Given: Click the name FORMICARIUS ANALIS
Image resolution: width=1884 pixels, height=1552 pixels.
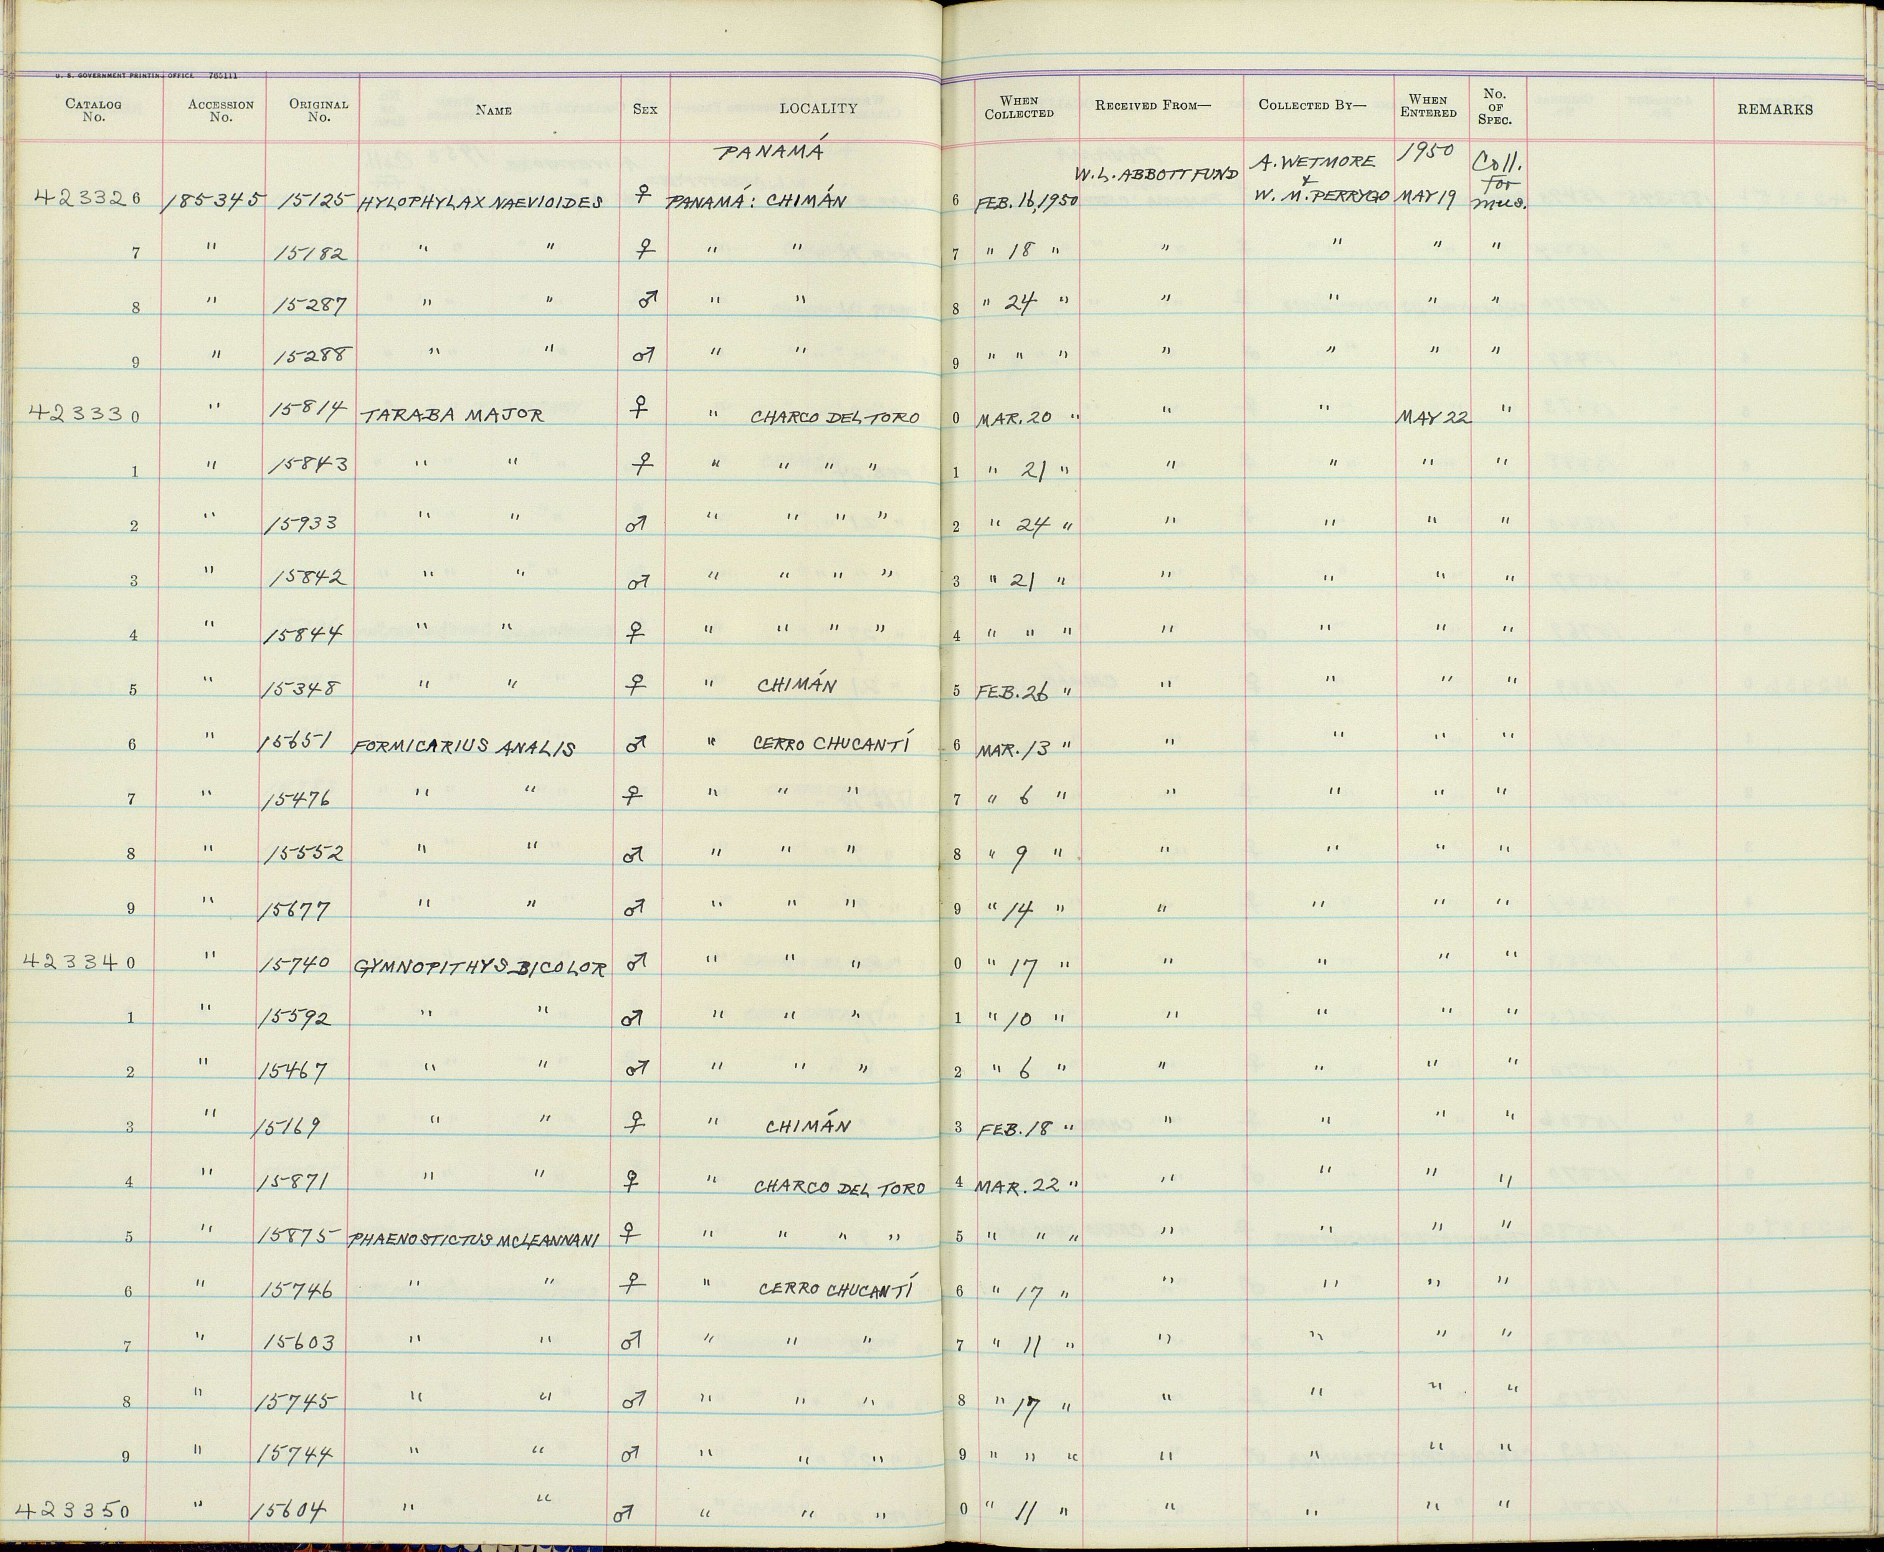Looking at the screenshot, I should coord(465,747).
